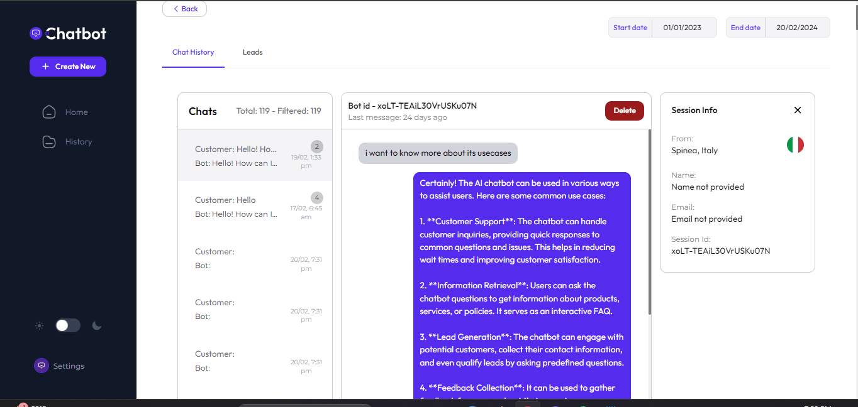The height and width of the screenshot is (407, 858).
Task: Delete the current conversation
Action: (x=624, y=110)
